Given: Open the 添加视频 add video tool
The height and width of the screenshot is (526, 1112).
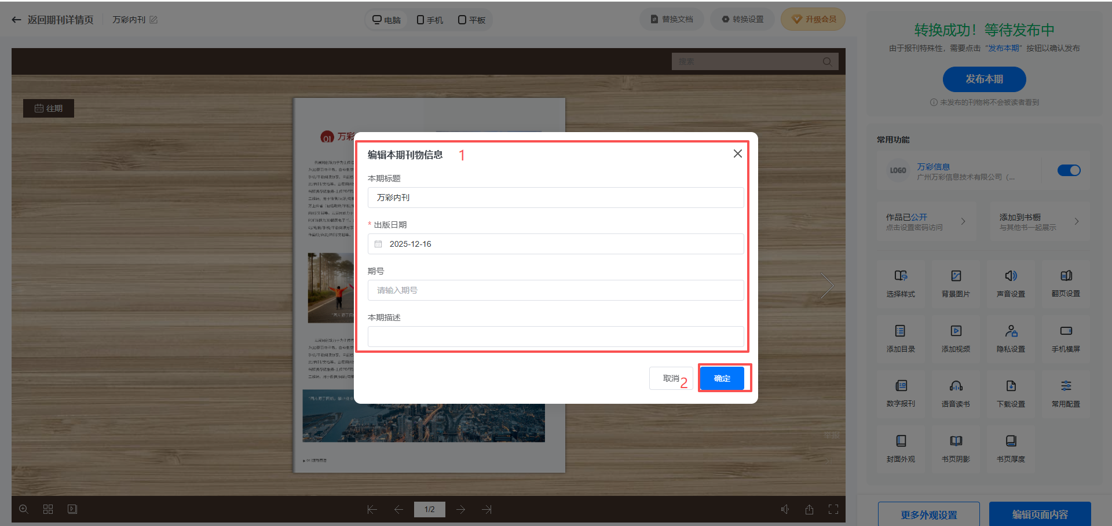Looking at the screenshot, I should (956, 331).
